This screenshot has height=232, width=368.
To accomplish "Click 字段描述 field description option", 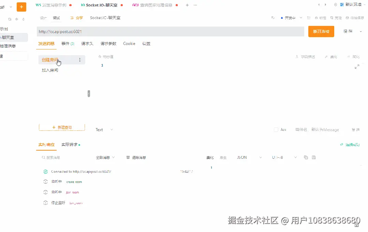I will point(305,57).
